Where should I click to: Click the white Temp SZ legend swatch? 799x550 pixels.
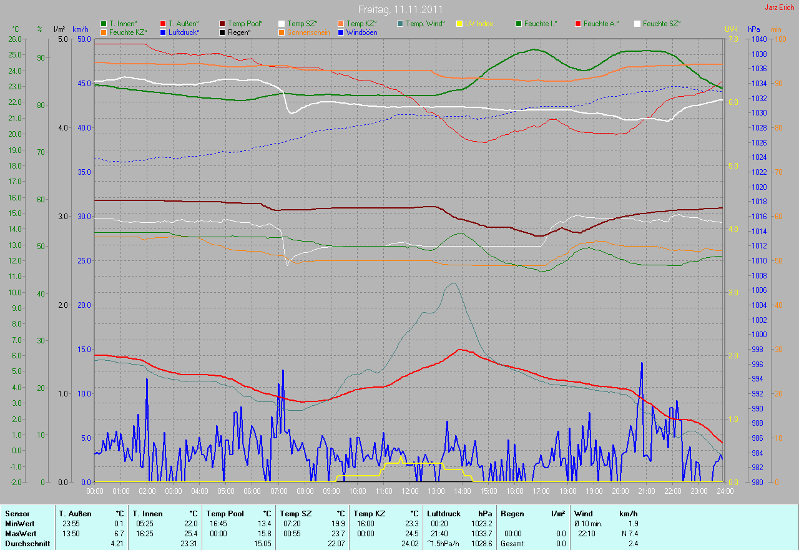point(282,24)
